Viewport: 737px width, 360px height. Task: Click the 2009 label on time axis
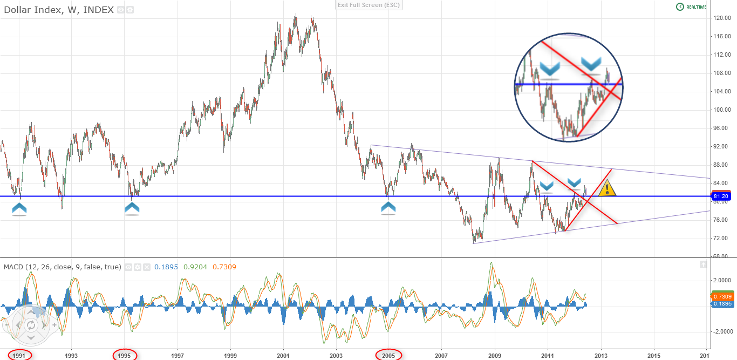[495, 356]
